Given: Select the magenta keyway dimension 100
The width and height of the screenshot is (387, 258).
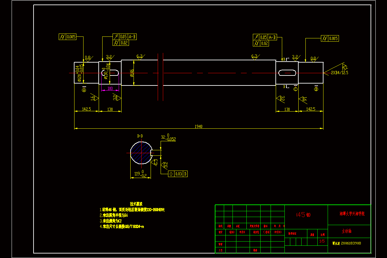Looking at the screenshot, I should [110, 88].
